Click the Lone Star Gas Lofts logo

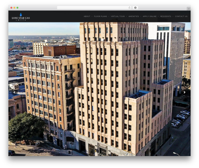tap(21, 17)
